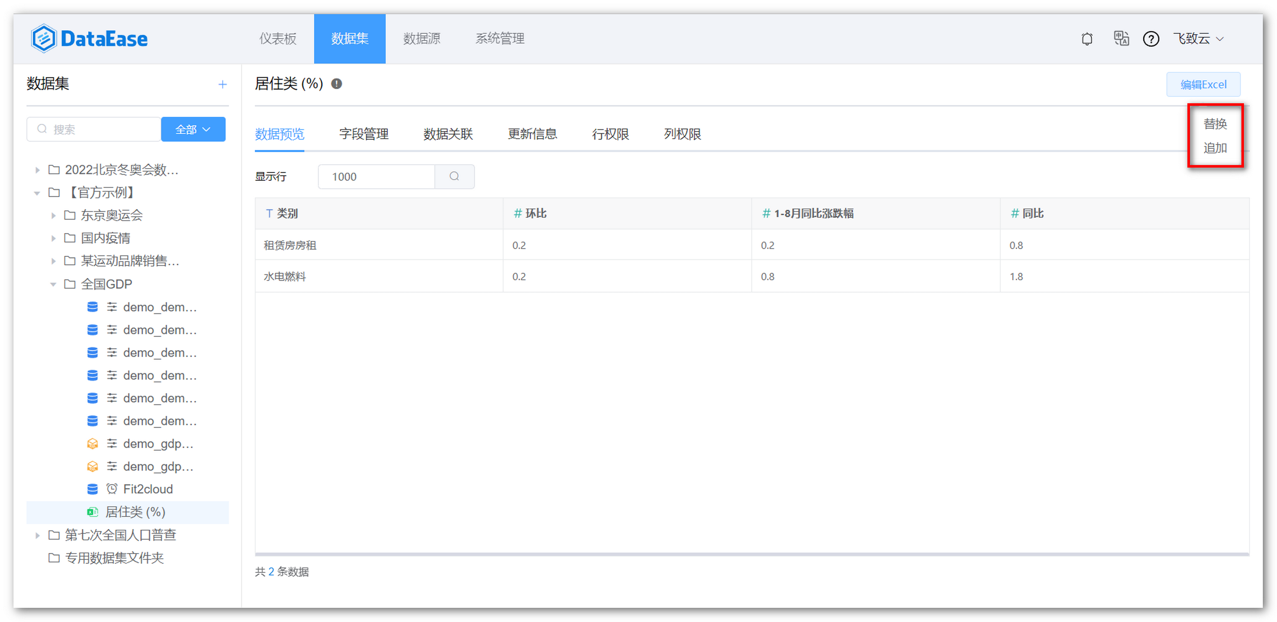Click the 1000 display rows input field
Viewport: 1277px width, 622px height.
(376, 176)
